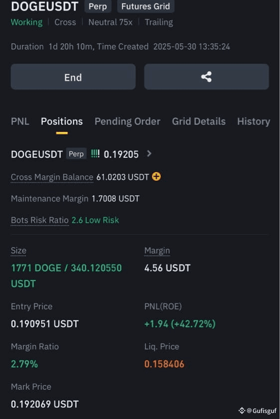Click the Futures Grid badge
The width and height of the screenshot is (280, 419).
click(145, 6)
